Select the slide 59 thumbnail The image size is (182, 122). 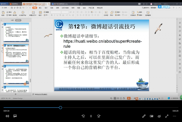[16, 74]
